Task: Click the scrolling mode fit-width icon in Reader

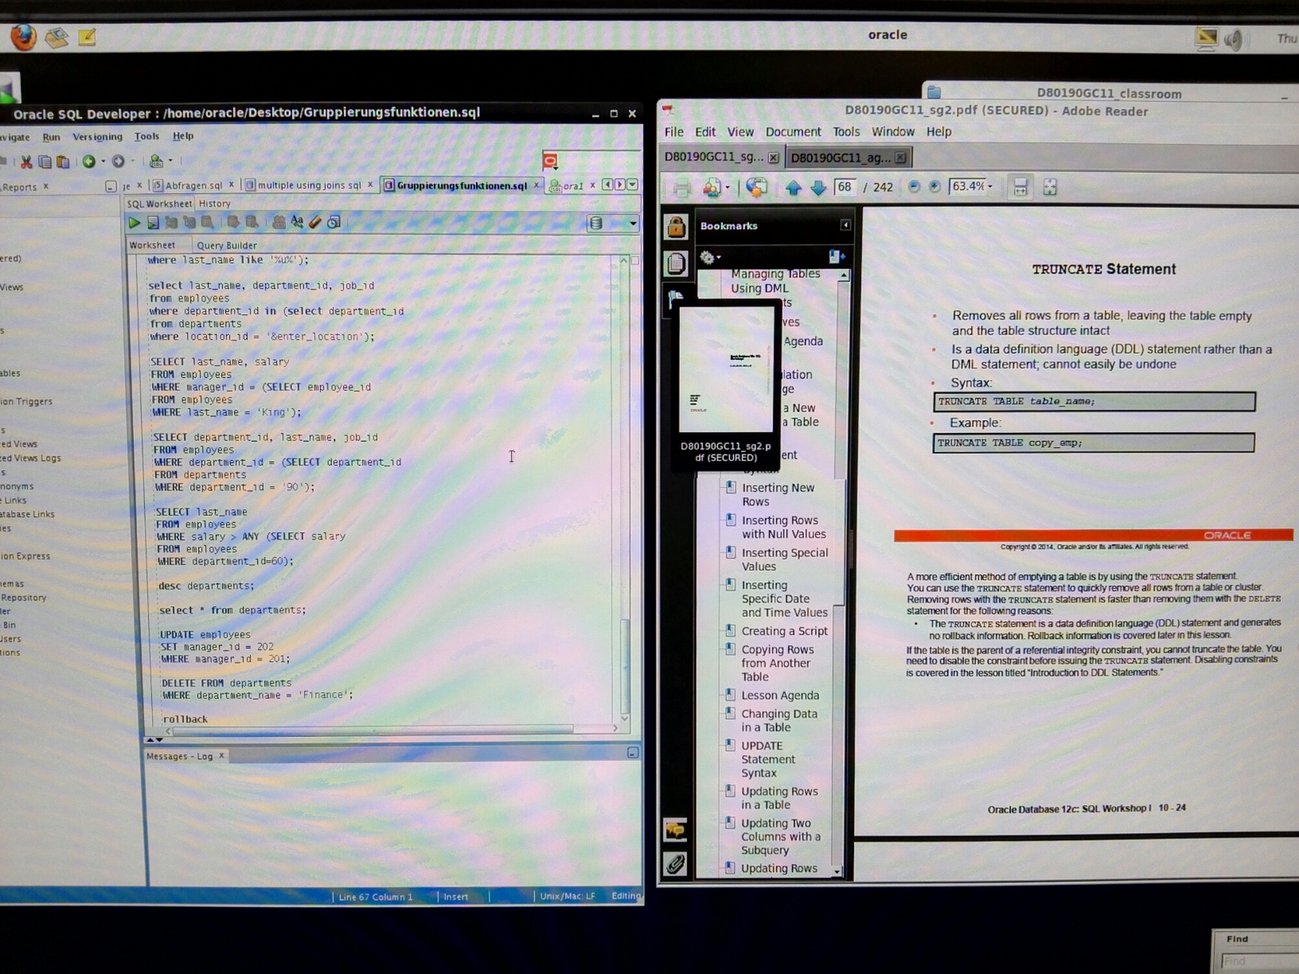Action: pos(1020,188)
